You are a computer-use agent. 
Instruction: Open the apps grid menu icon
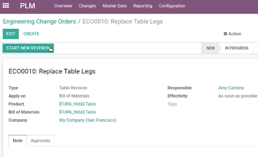6,6
